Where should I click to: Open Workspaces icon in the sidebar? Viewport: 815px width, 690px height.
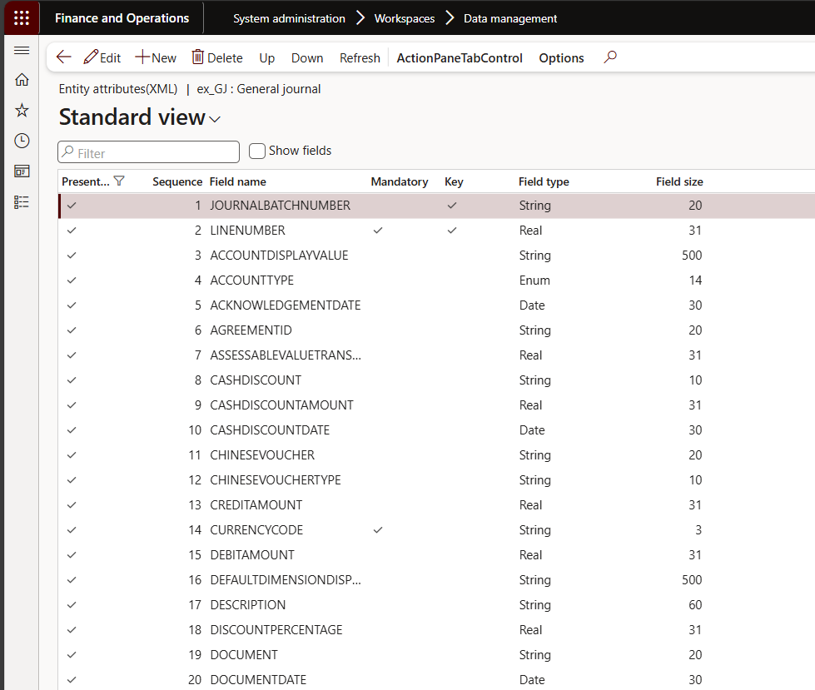coord(22,171)
